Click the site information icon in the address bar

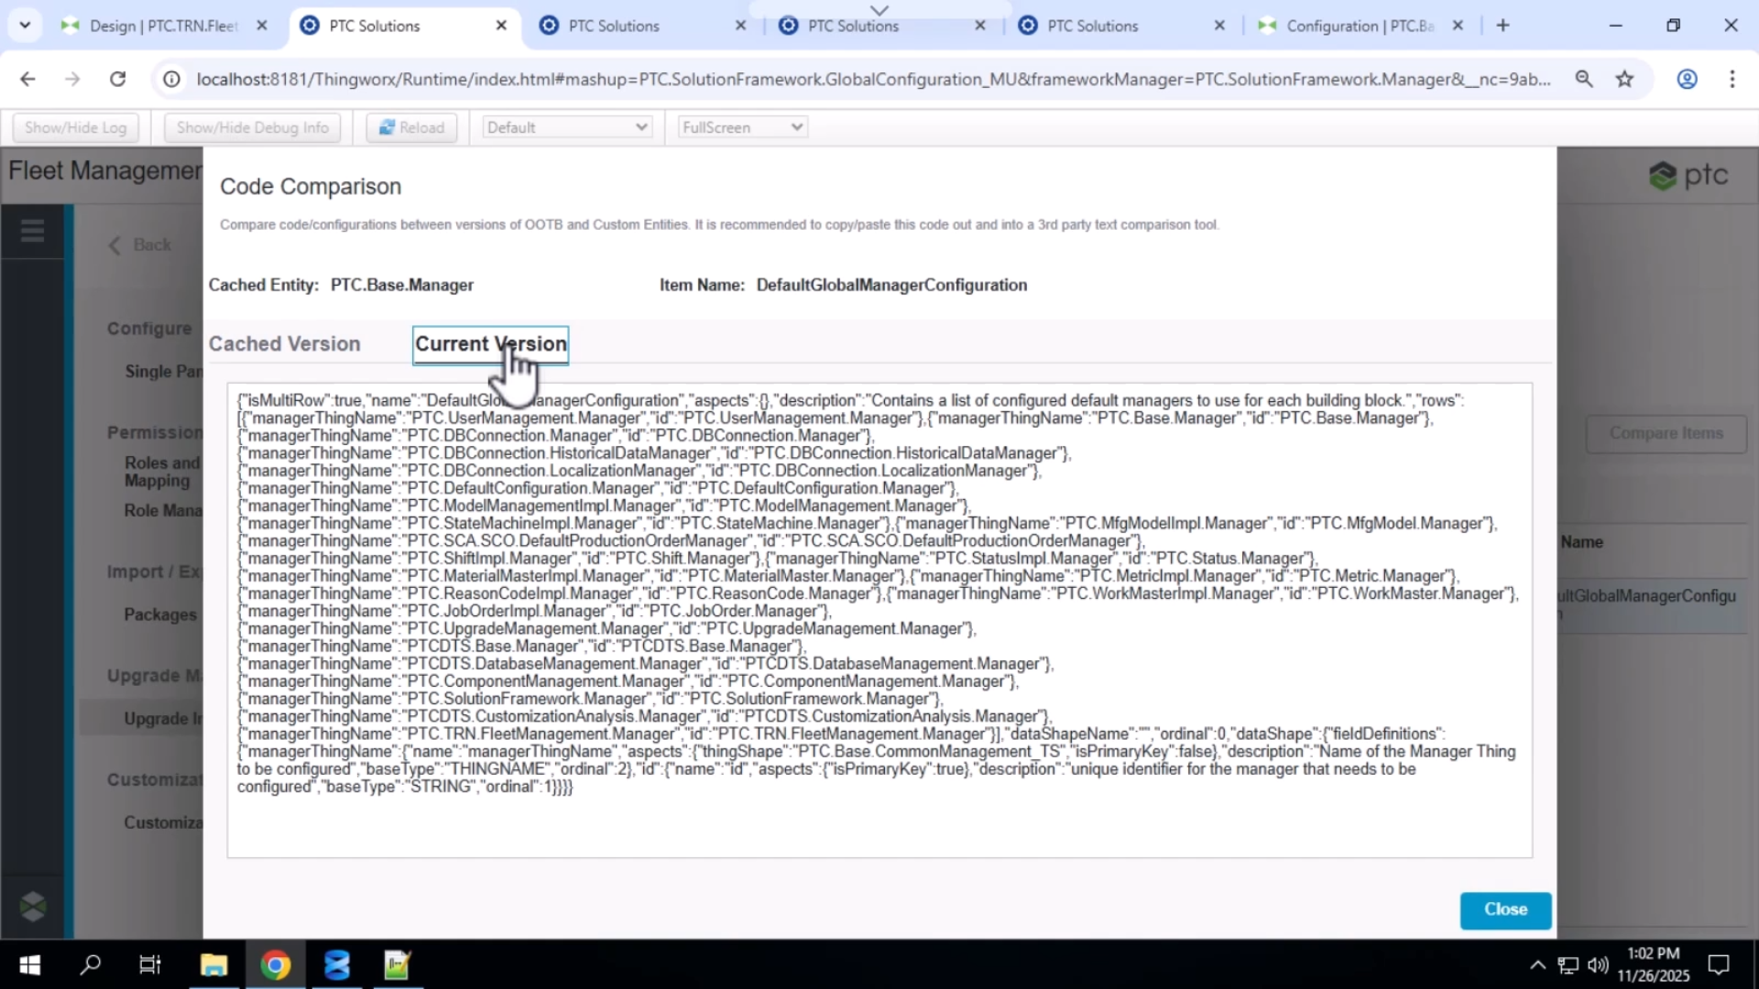pyautogui.click(x=171, y=79)
